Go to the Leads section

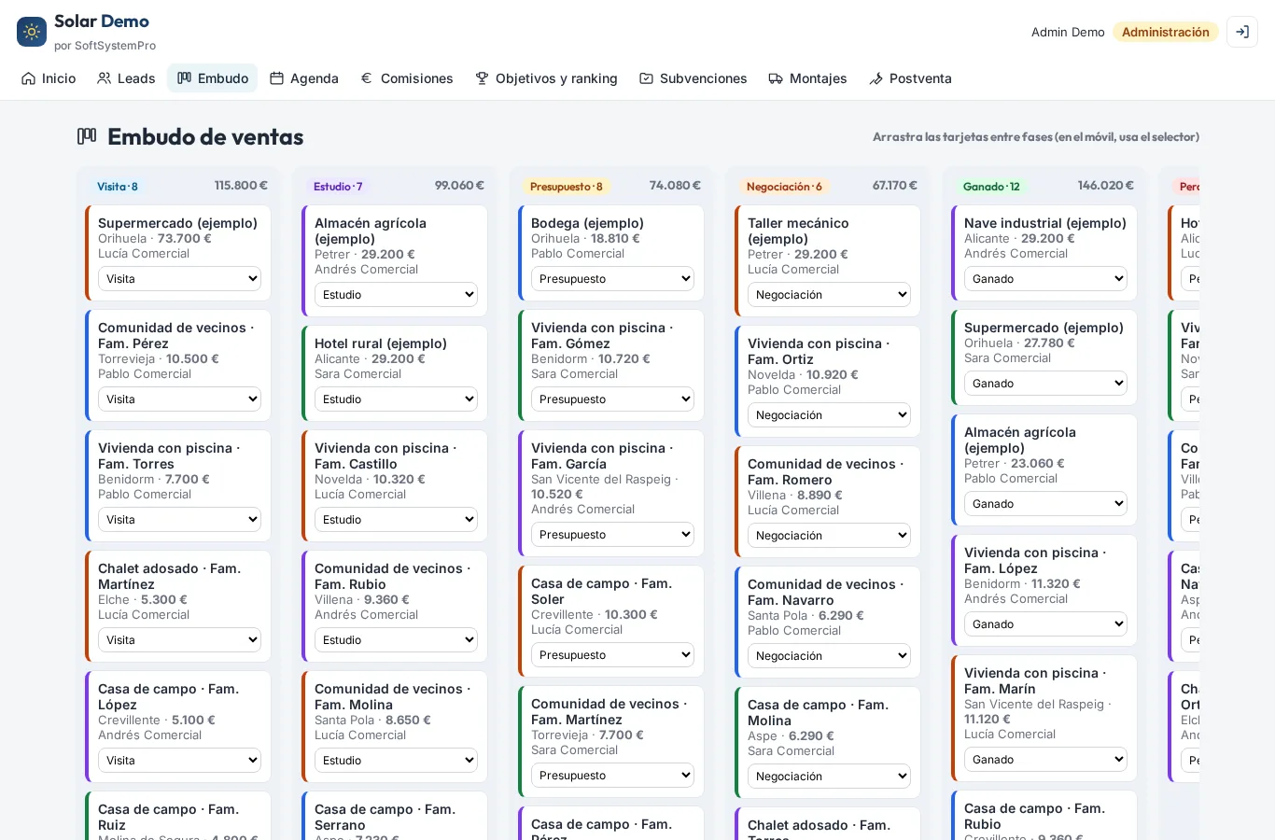click(x=126, y=78)
